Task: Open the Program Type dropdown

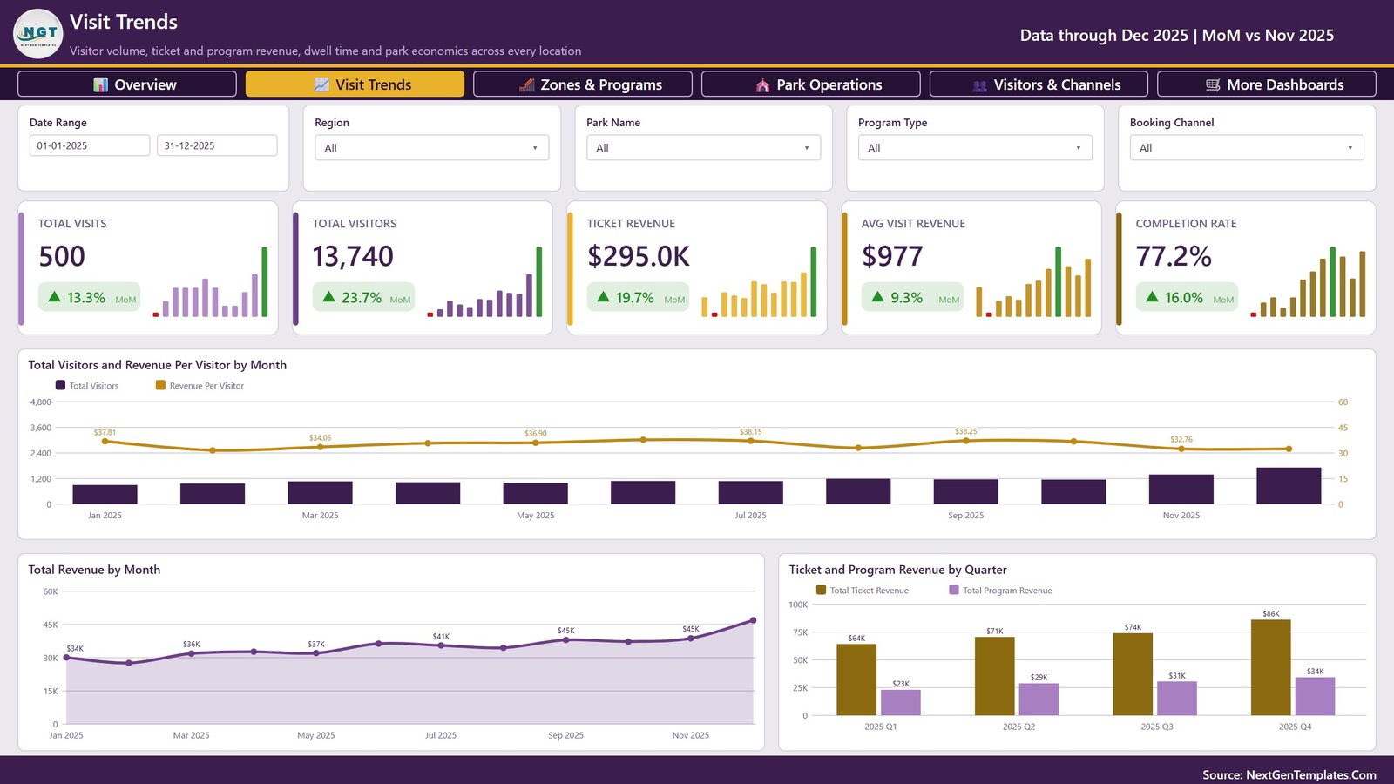Action: click(x=976, y=148)
